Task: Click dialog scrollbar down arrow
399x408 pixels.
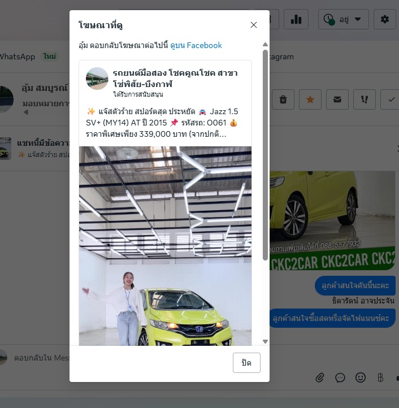Action: (265, 341)
